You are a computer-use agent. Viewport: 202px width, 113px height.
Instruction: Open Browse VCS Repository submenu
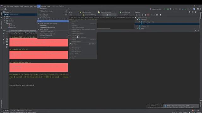[53, 36]
